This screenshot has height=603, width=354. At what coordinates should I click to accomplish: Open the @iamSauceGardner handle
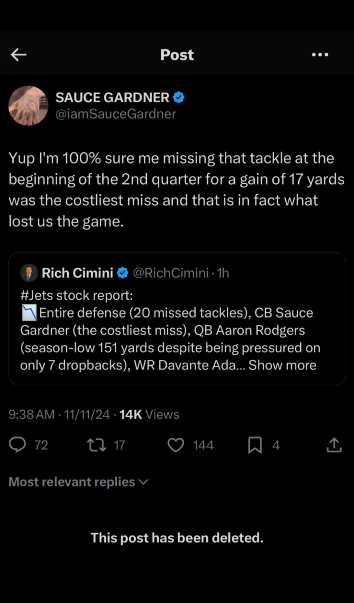(x=116, y=114)
